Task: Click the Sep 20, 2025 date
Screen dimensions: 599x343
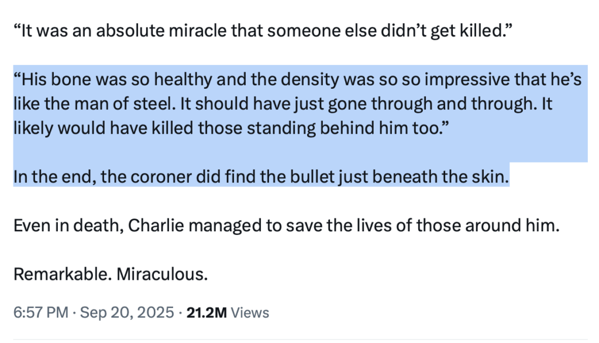Action: click(x=126, y=313)
